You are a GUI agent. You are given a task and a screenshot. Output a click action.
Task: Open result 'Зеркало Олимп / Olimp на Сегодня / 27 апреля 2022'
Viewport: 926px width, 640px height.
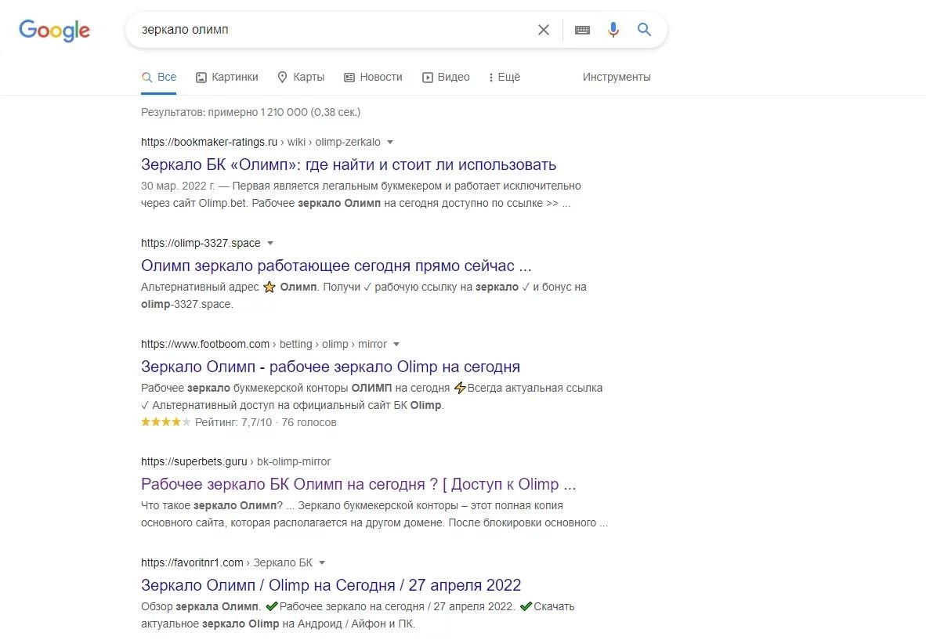point(331,585)
